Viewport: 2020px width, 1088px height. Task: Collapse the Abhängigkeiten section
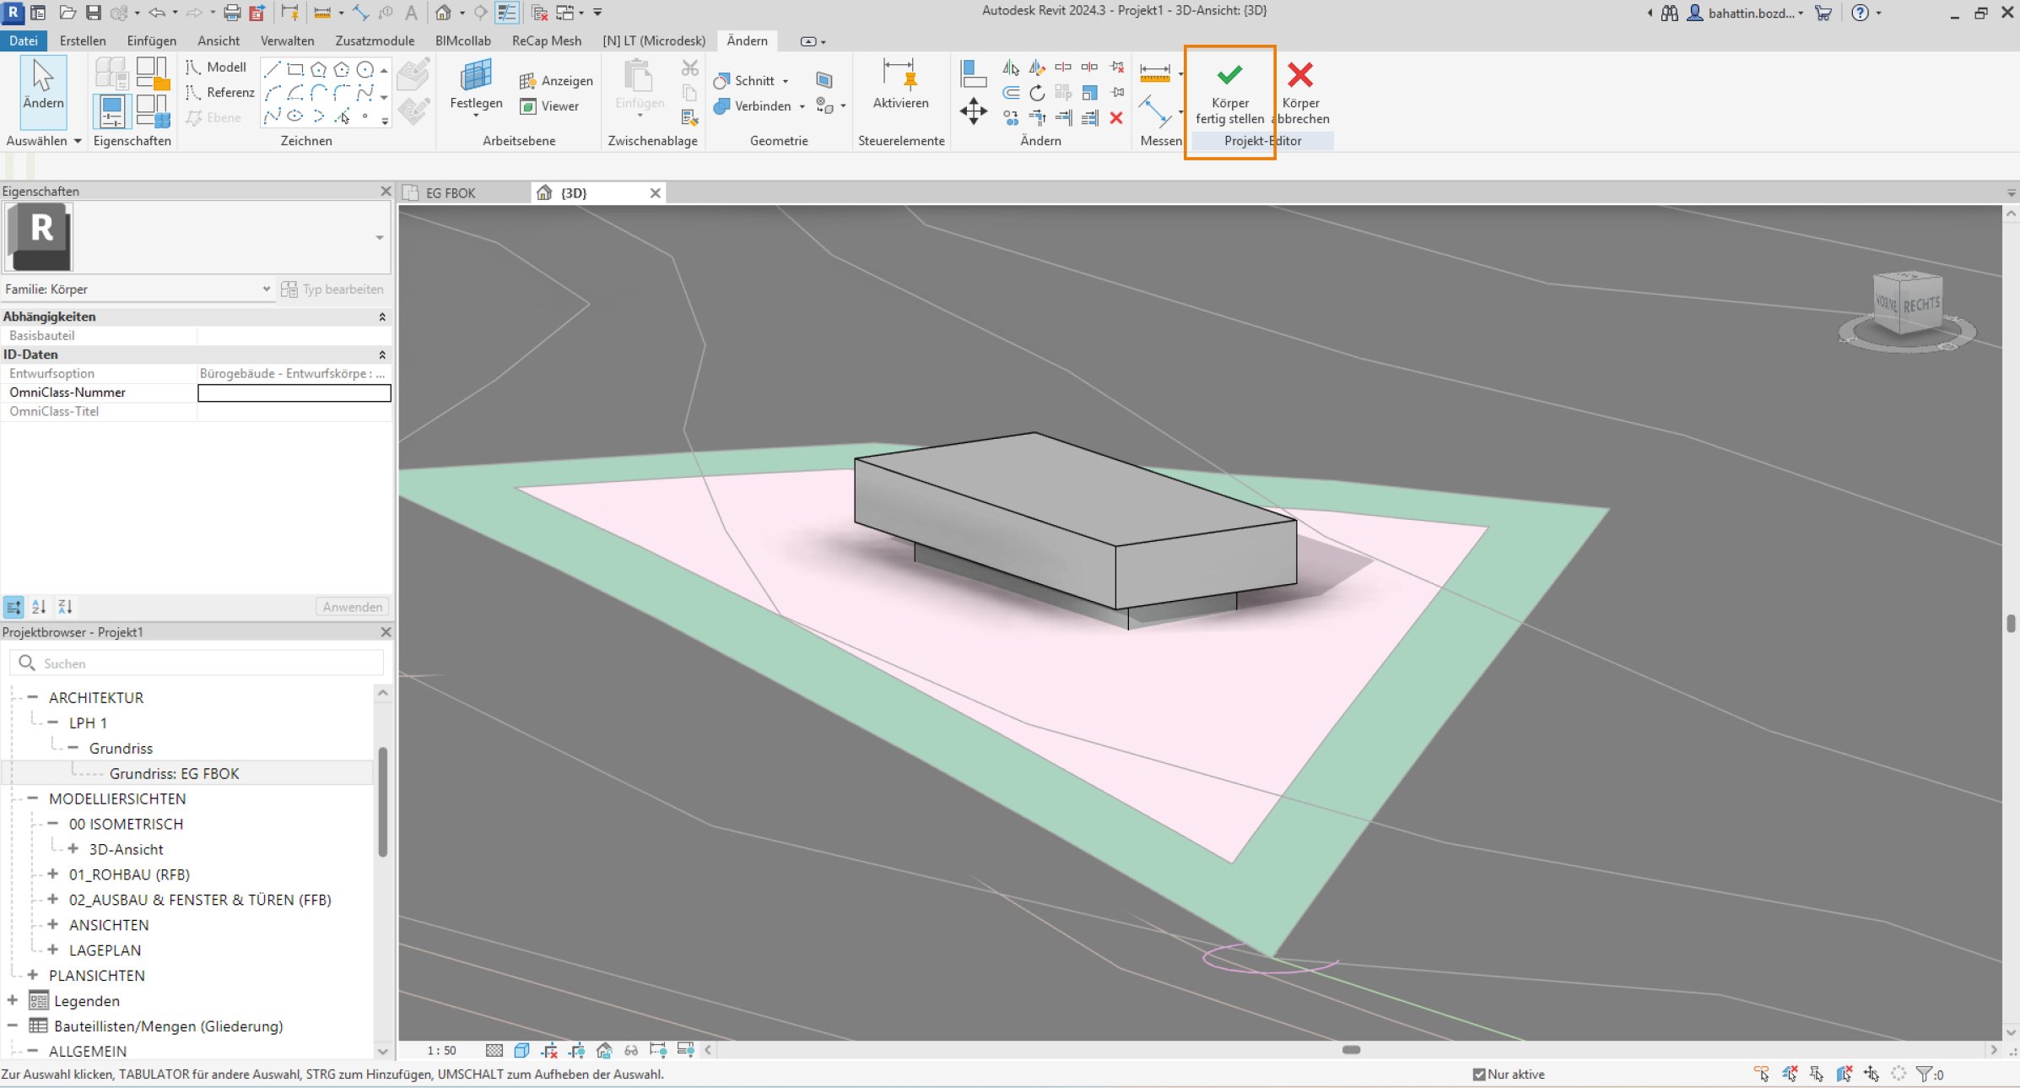pos(382,317)
